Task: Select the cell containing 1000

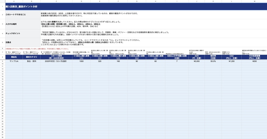Action: coord(81,61)
